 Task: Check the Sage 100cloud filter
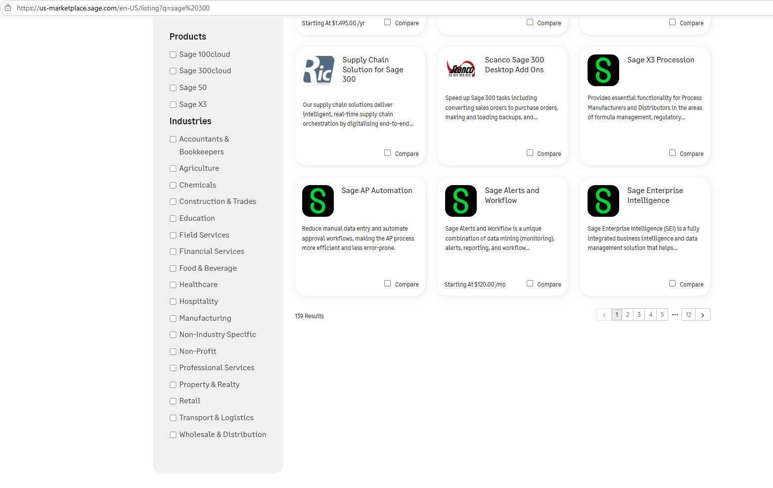pos(173,55)
